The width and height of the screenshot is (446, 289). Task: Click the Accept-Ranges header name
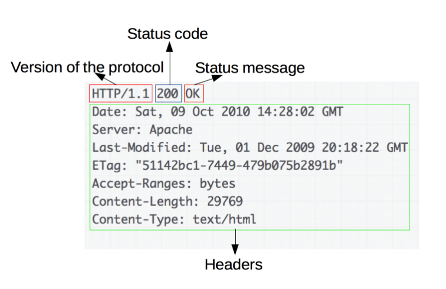[x=134, y=184]
